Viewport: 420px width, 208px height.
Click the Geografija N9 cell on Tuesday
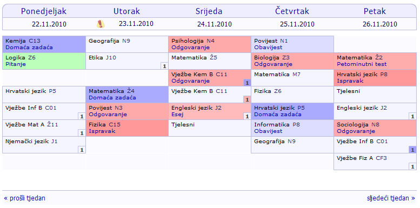click(x=127, y=44)
